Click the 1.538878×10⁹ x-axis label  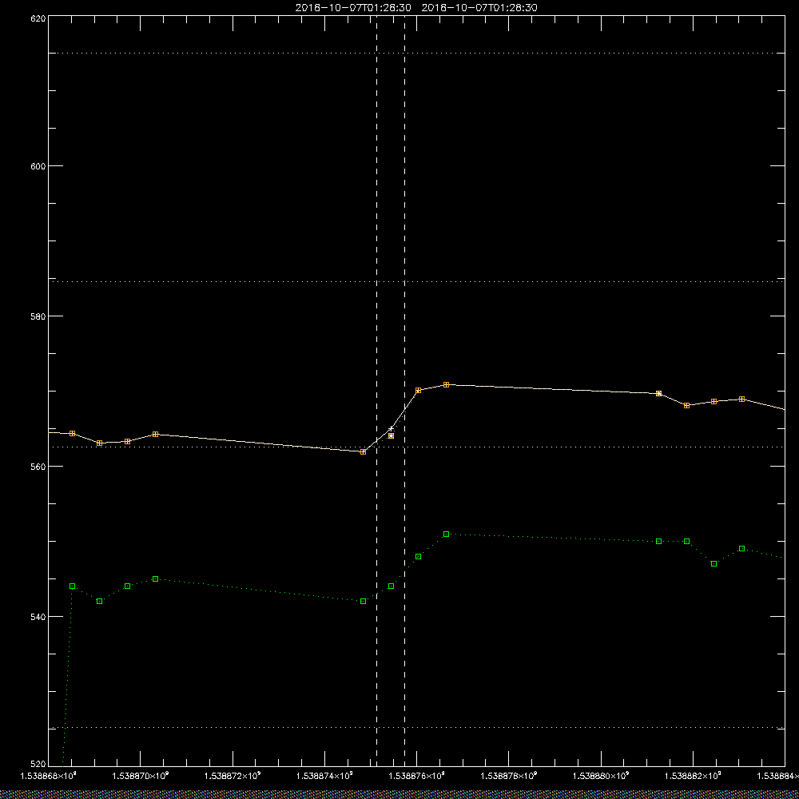tap(509, 776)
